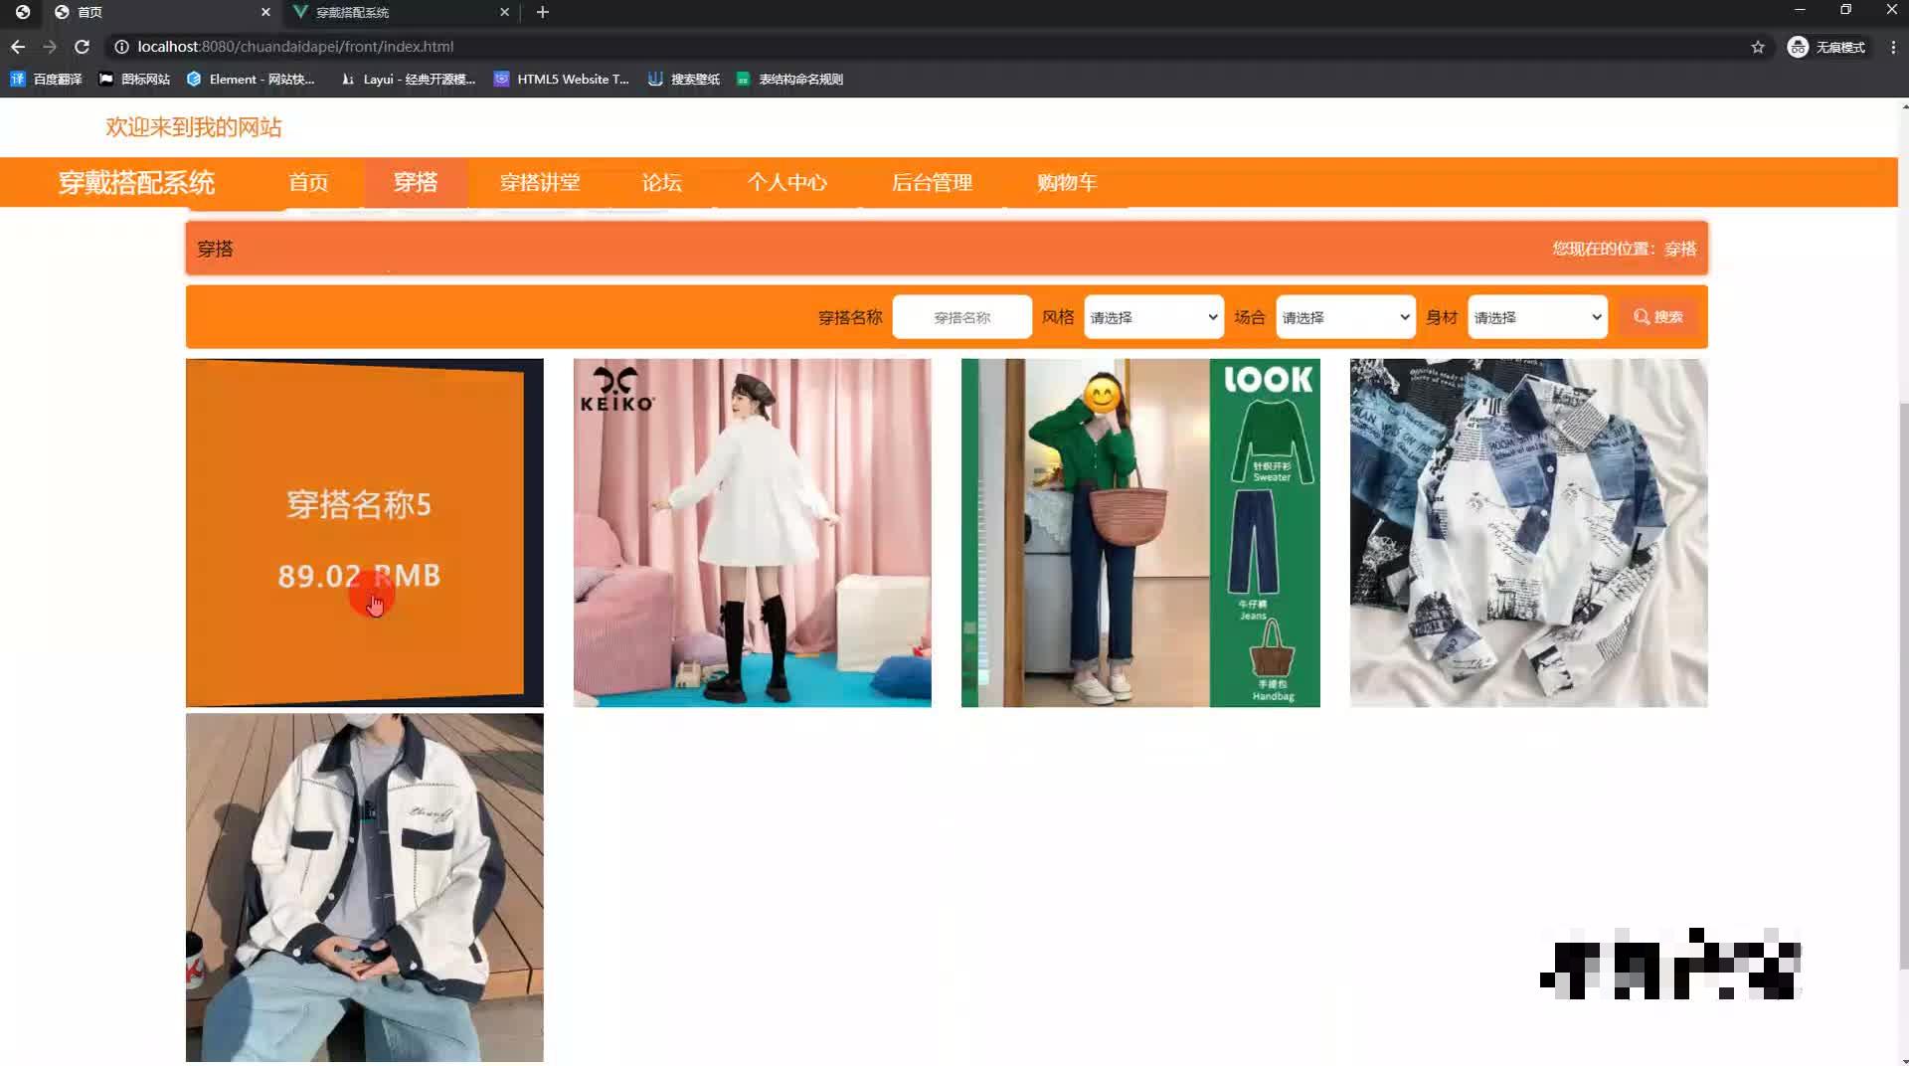Go back with the browser back arrow
This screenshot has height=1066, width=1909.
coord(18,47)
